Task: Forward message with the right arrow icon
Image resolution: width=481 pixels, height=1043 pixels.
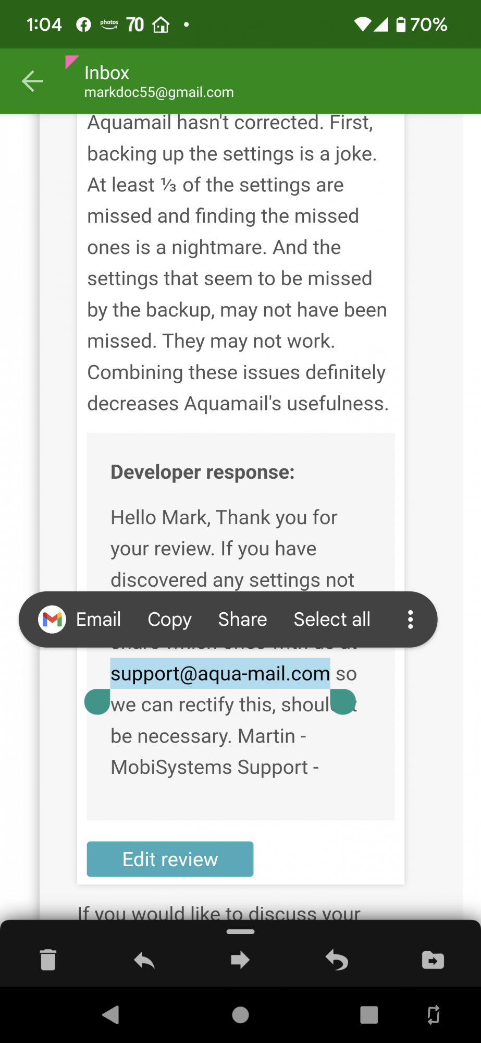Action: pos(240,960)
